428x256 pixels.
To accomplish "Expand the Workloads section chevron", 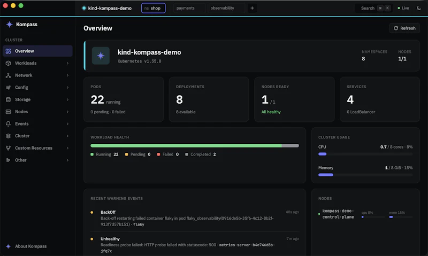I will click(67, 63).
